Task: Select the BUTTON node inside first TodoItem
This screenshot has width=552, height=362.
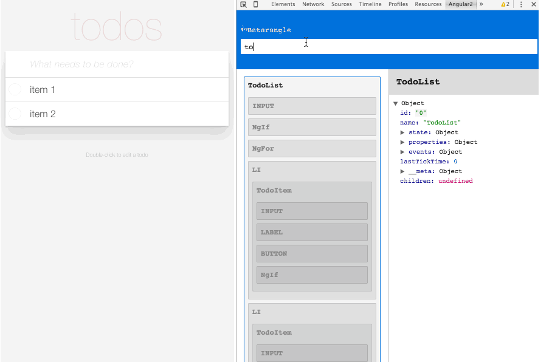Action: pos(312,254)
